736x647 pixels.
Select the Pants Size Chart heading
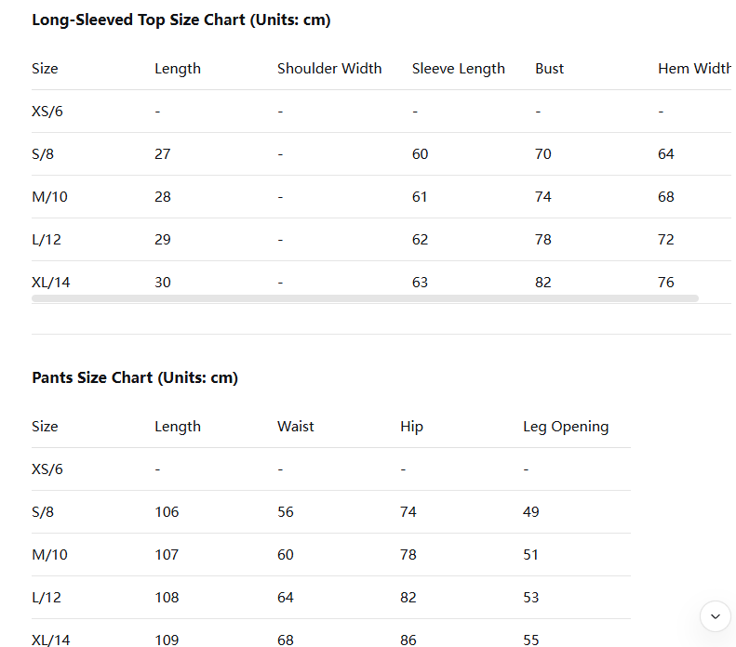(x=135, y=377)
